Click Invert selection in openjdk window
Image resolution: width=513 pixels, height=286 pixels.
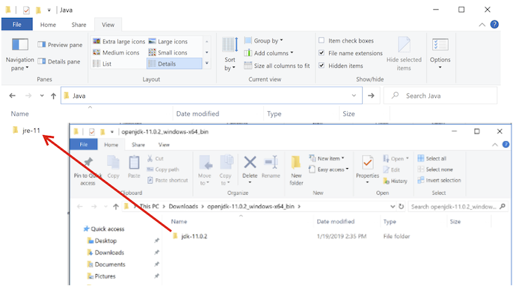[440, 180]
